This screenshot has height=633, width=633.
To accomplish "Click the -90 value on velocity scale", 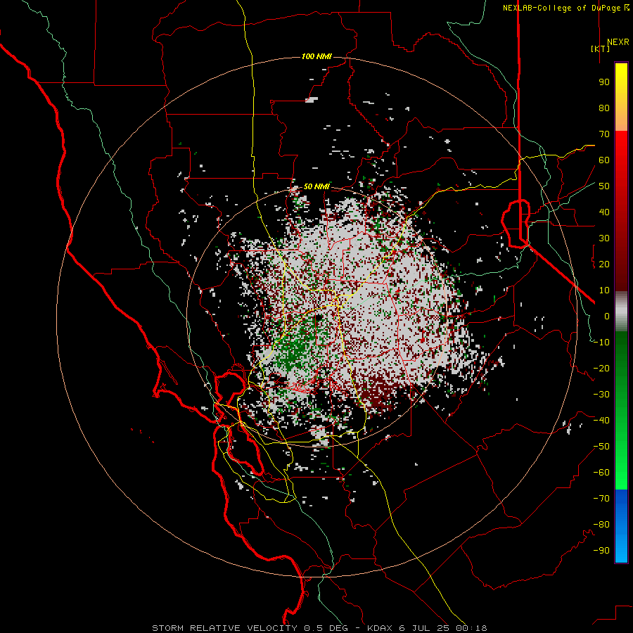I will (601, 551).
